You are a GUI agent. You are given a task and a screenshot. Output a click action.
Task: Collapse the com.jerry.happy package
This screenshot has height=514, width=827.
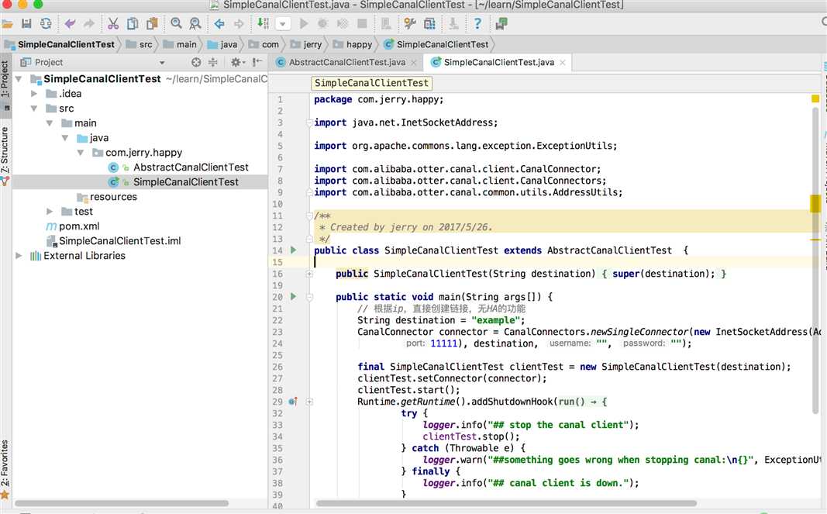coord(80,153)
